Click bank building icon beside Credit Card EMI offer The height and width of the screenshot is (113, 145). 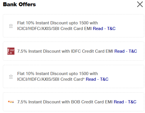(x=11, y=26)
